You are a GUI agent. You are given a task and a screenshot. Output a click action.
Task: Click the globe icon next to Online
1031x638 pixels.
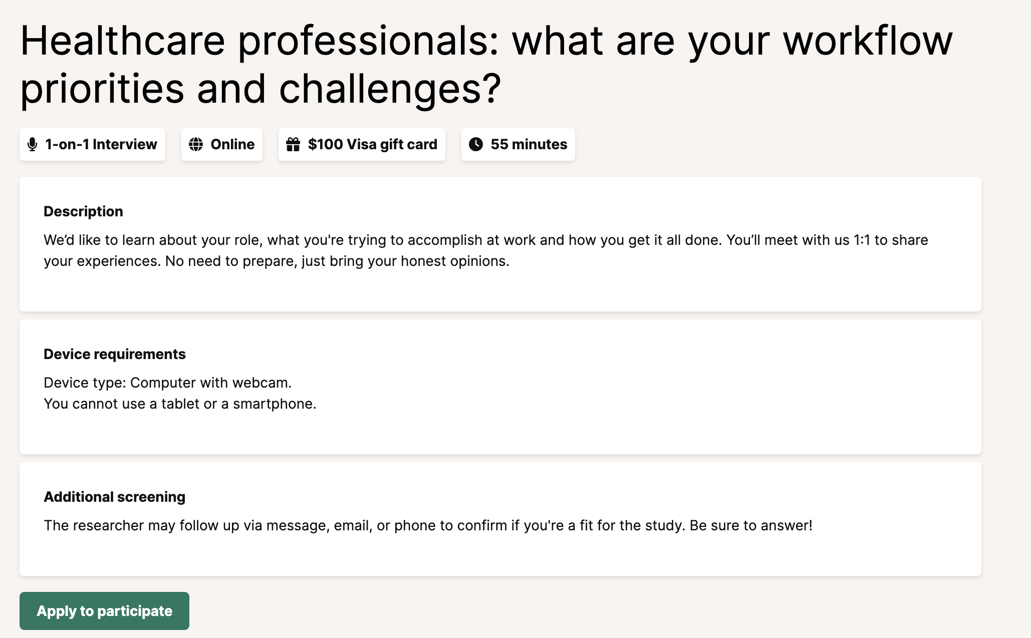click(x=196, y=145)
